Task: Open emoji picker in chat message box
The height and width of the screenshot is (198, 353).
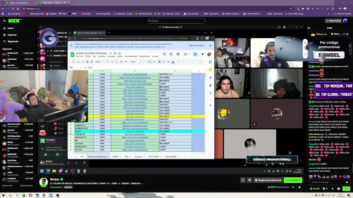Action: [347, 182]
